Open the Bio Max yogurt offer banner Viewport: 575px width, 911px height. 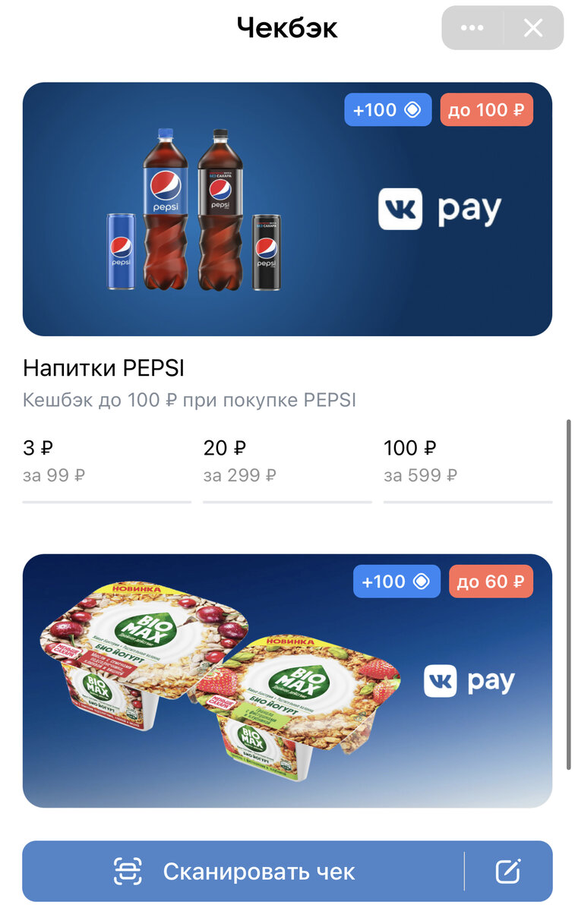click(x=287, y=681)
